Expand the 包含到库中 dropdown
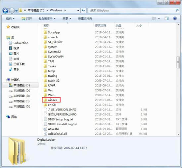This screenshot has width=182, height=168. pos(47,19)
